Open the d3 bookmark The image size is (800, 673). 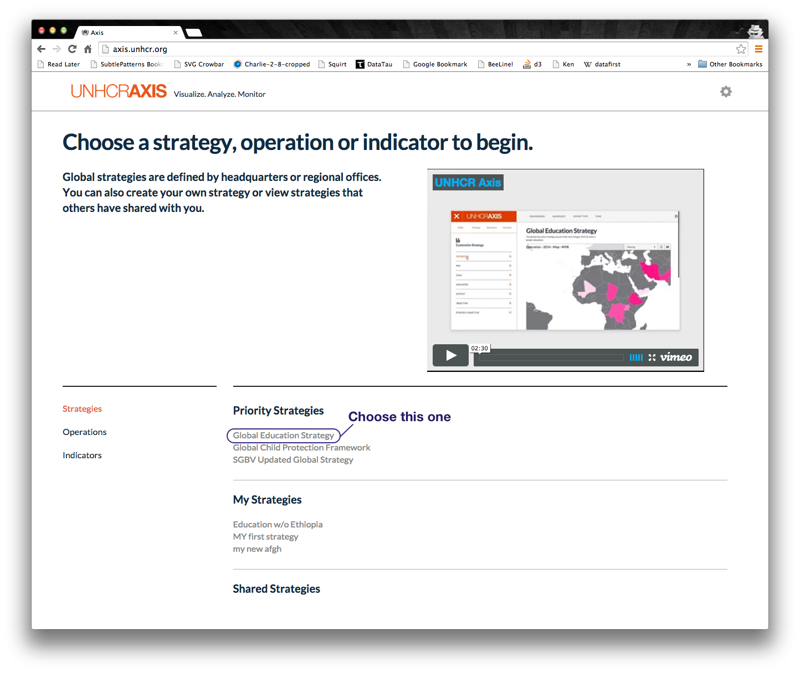(x=532, y=64)
